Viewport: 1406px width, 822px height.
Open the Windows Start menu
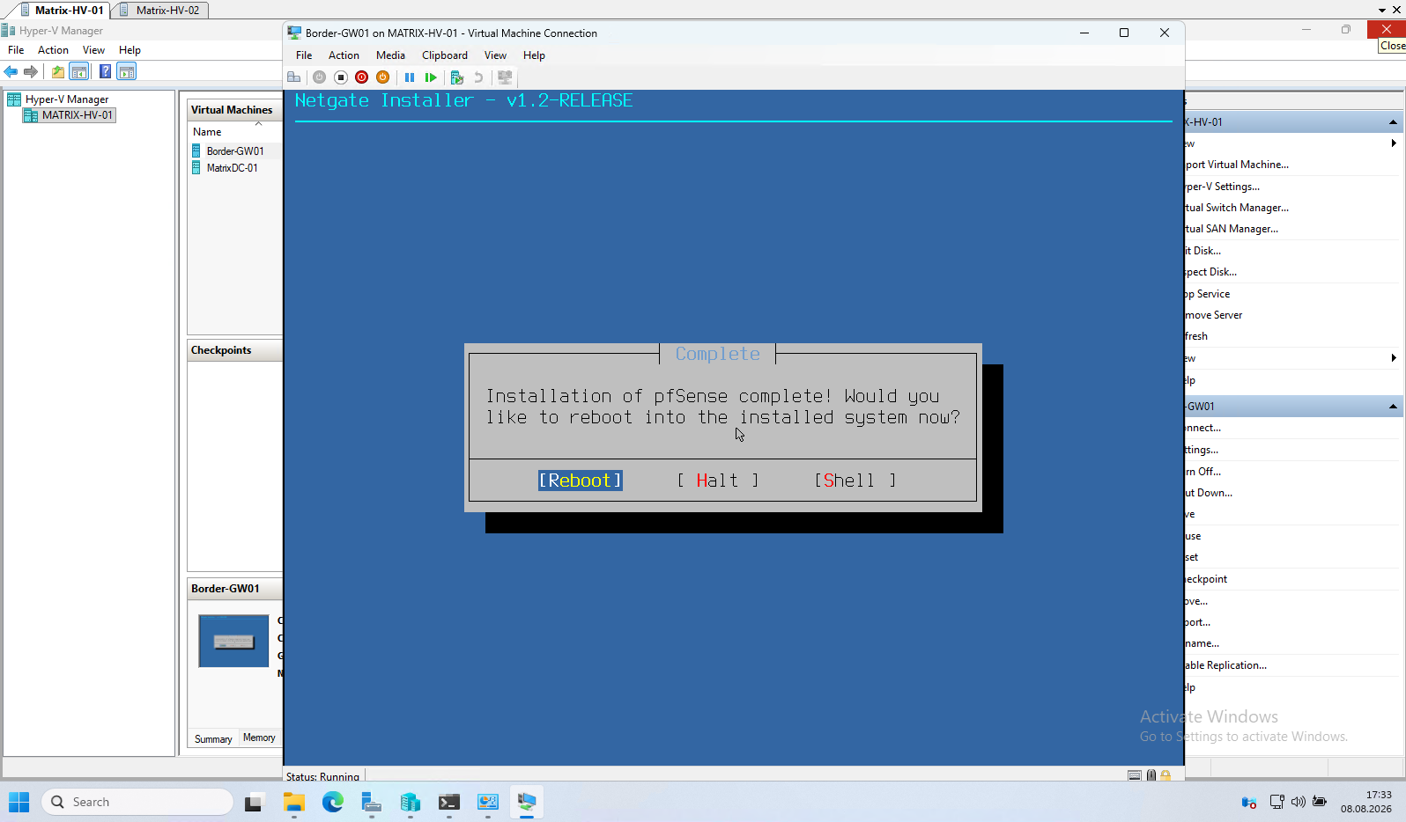pos(19,802)
